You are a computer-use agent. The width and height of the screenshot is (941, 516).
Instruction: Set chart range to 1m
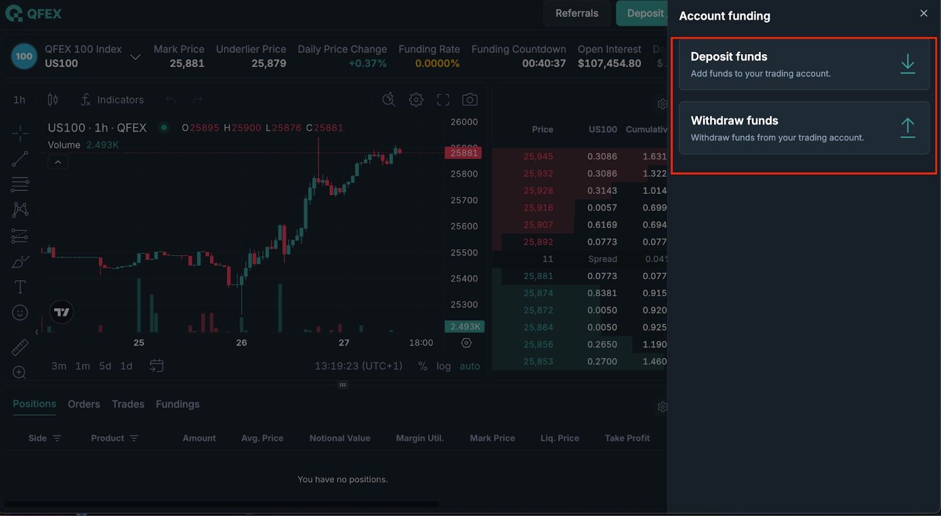pyautogui.click(x=83, y=366)
